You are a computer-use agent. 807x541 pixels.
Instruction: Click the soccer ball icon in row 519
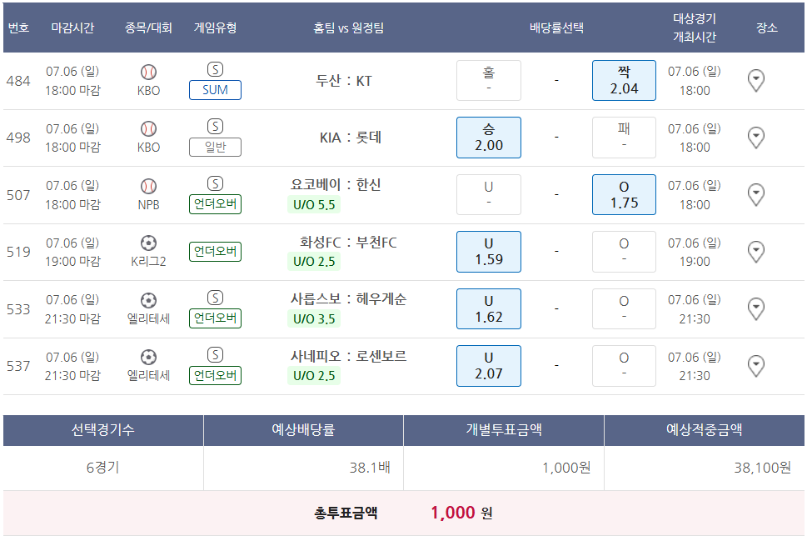coord(148,243)
